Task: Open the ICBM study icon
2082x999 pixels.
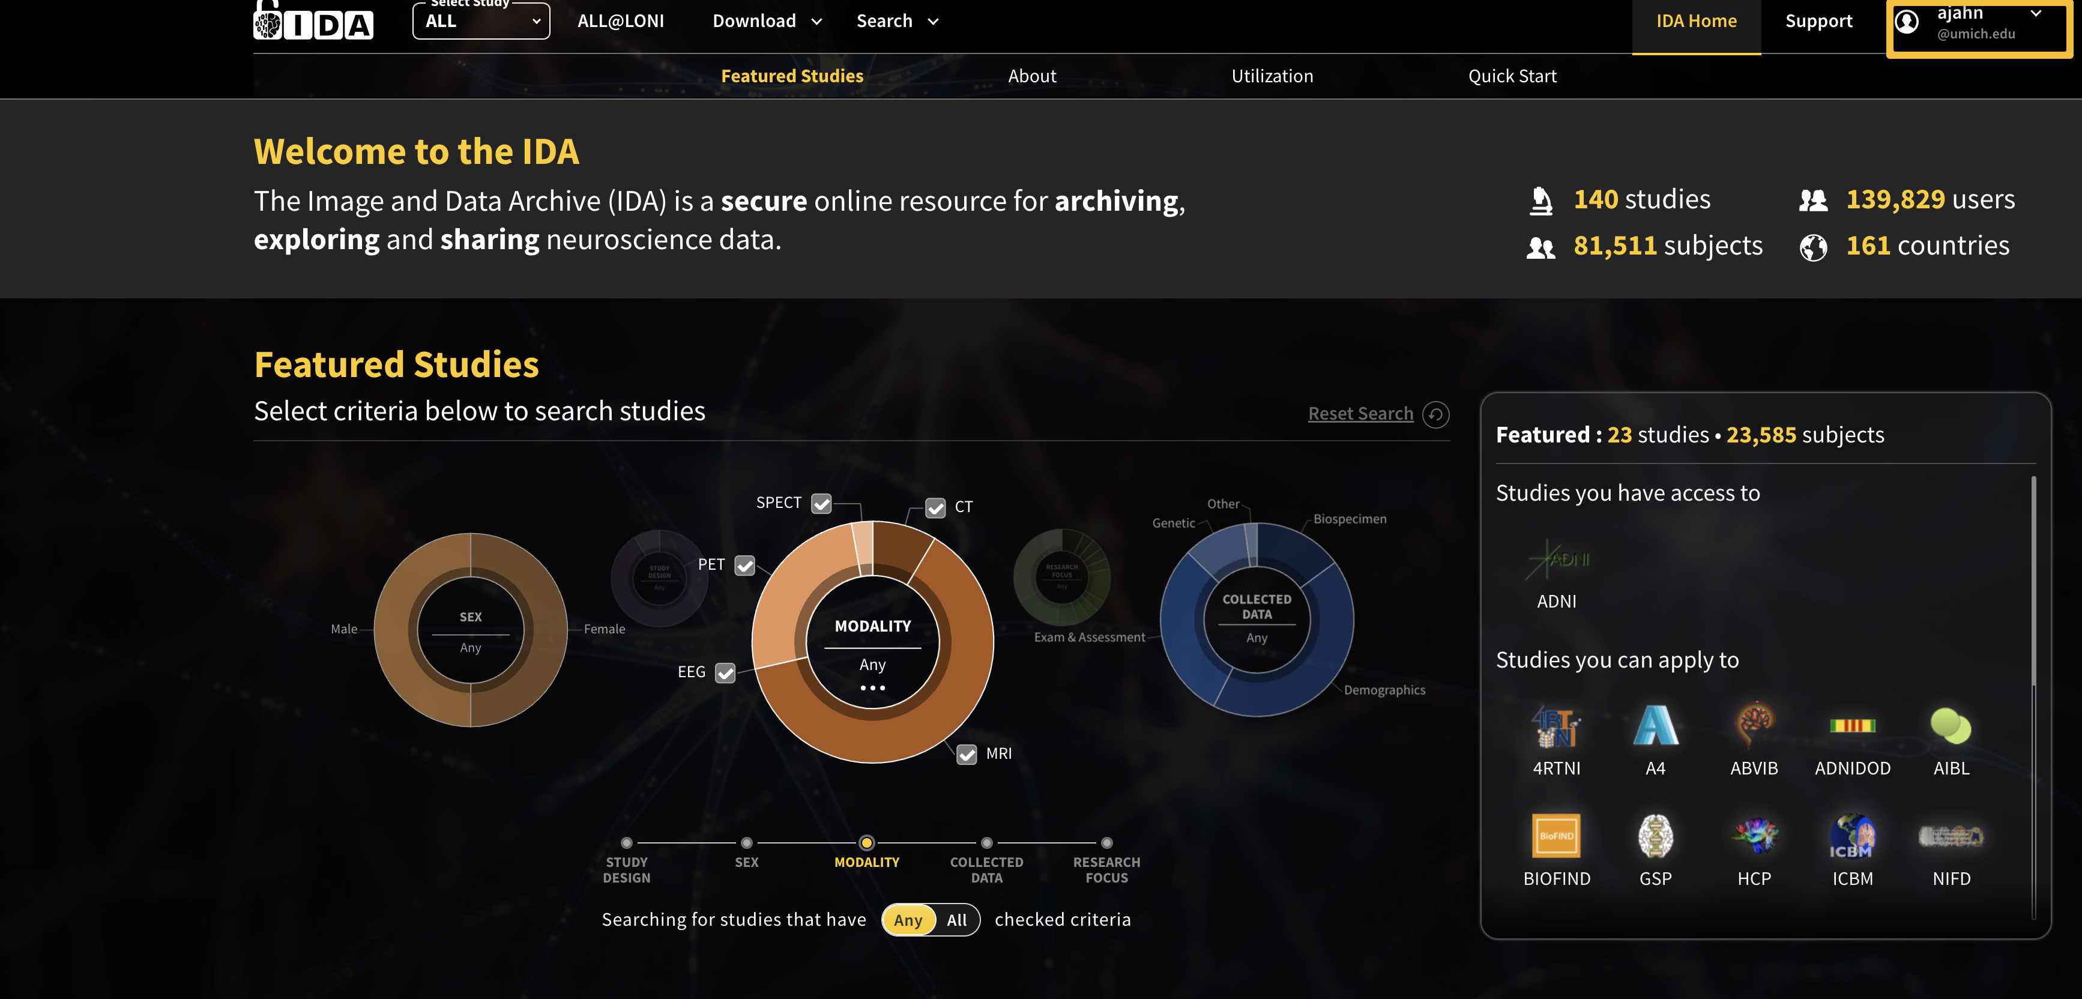Action: pos(1851,836)
